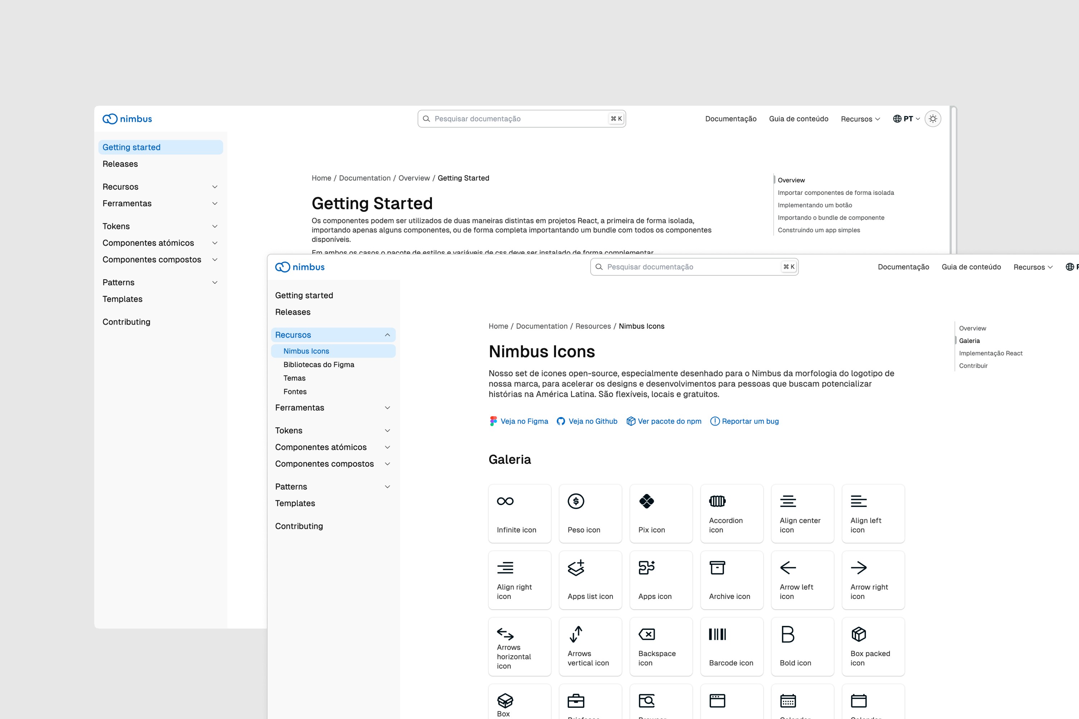Open Guia de conteúdo in front header

point(971,267)
